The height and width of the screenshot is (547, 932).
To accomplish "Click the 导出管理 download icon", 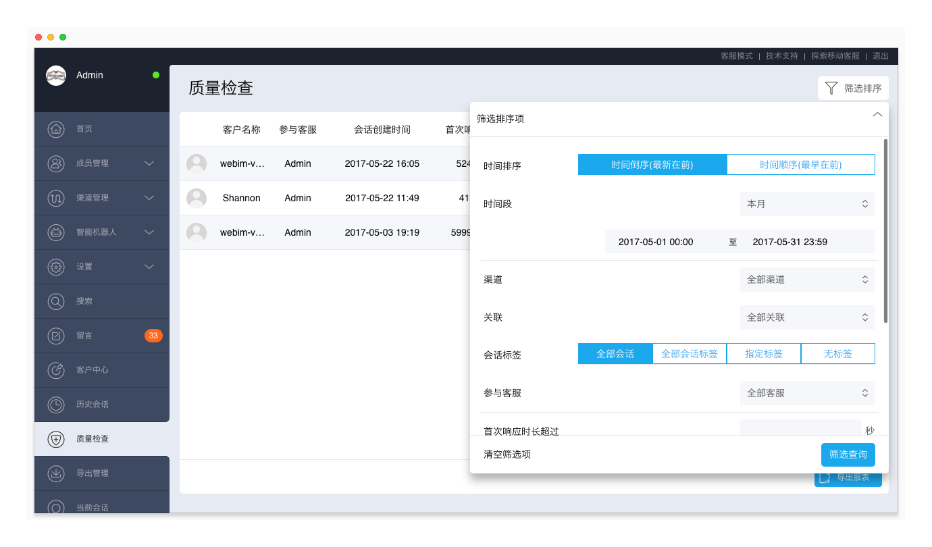I will pos(56,473).
